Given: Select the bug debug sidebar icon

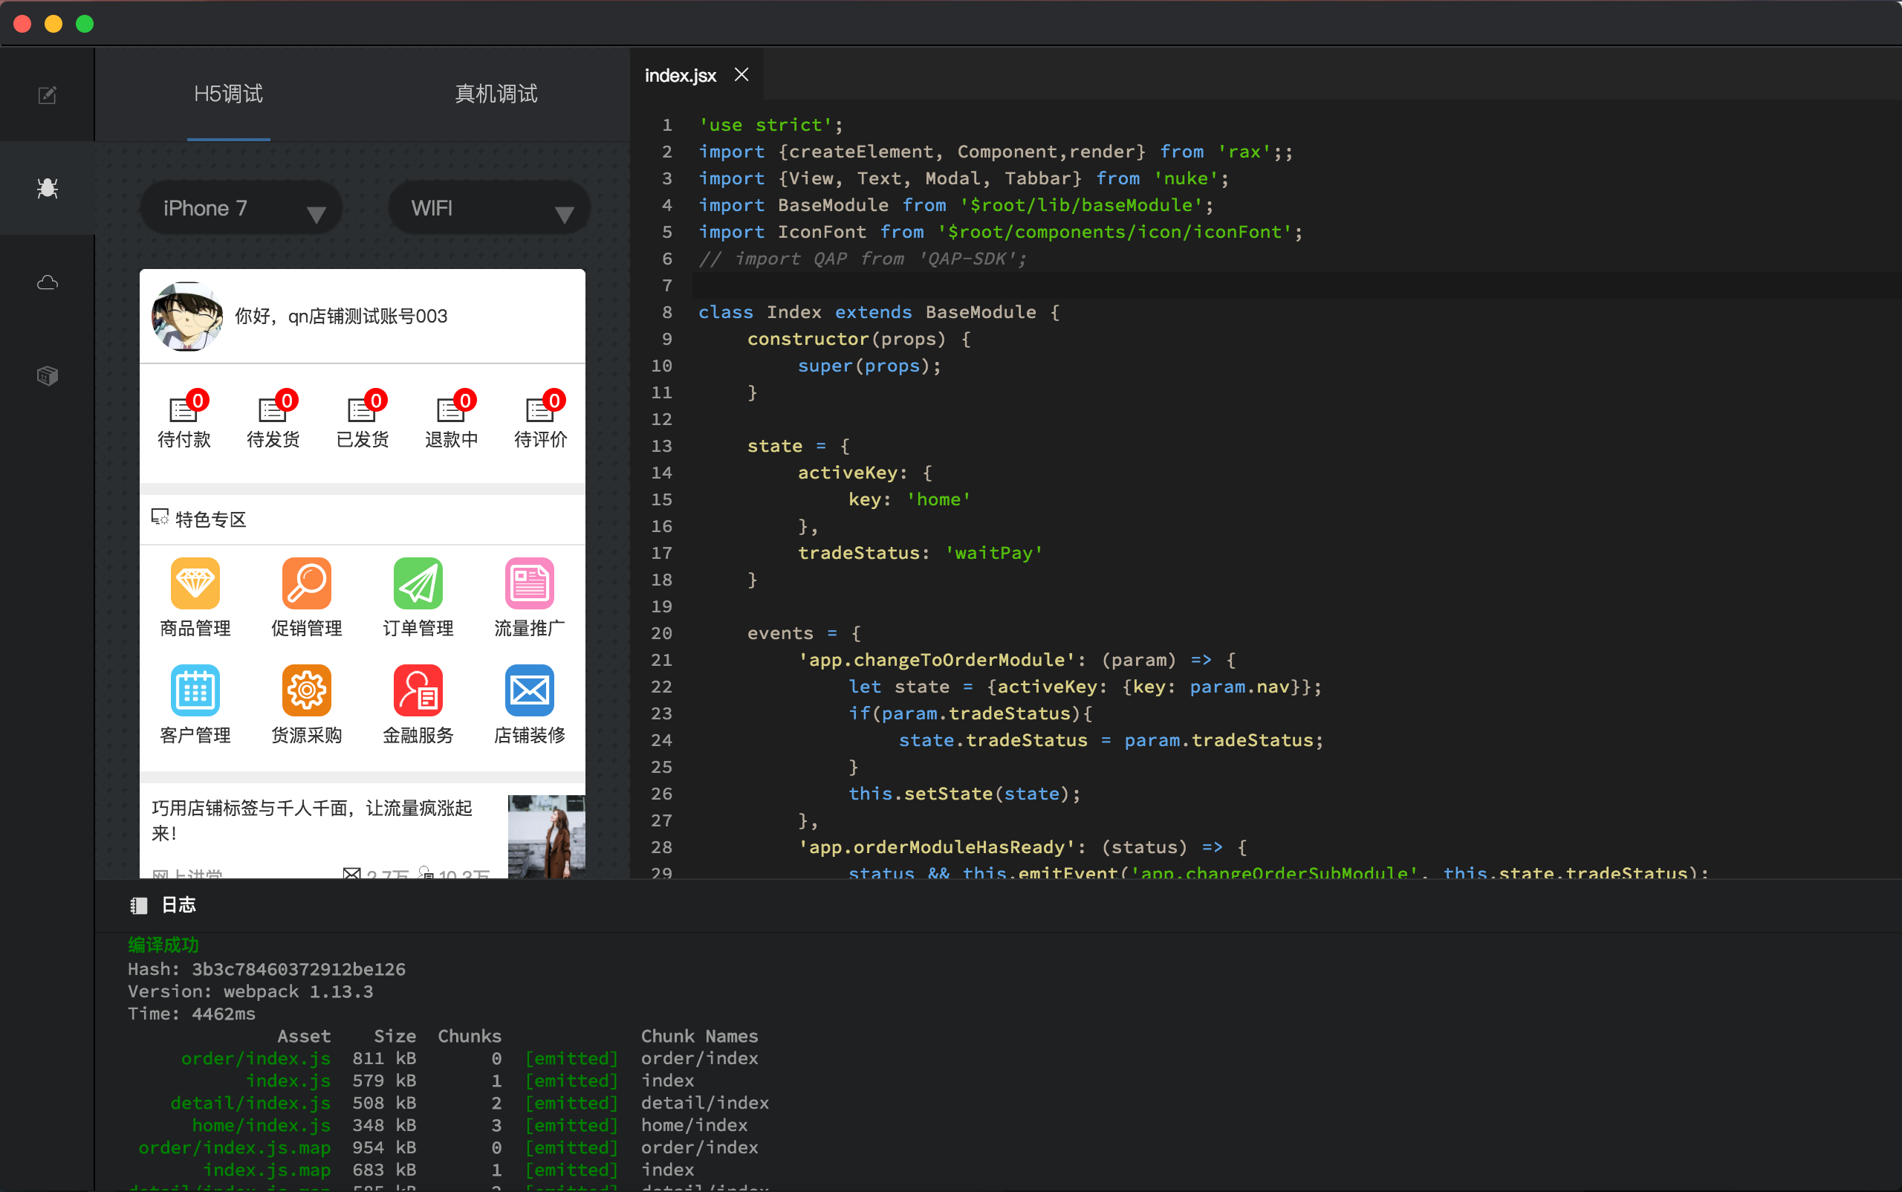Looking at the screenshot, I should 48,187.
